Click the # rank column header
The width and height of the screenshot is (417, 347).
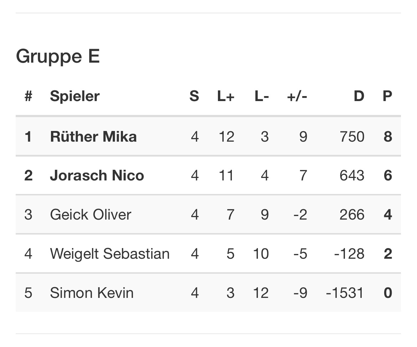[x=28, y=96]
